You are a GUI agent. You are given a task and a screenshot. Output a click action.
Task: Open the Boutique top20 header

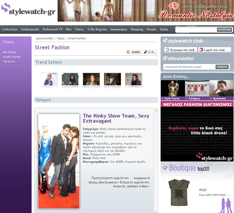tap(197, 168)
